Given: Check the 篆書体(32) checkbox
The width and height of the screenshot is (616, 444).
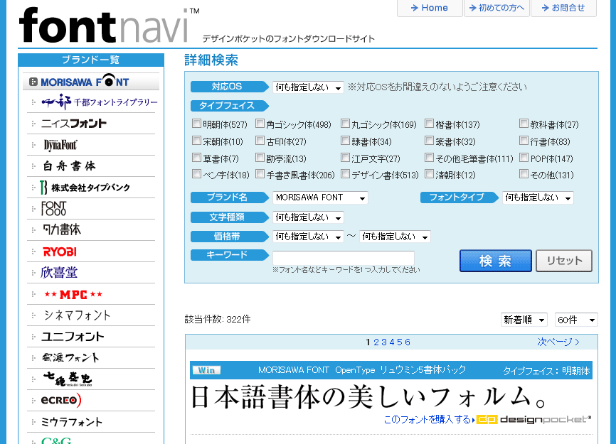Looking at the screenshot, I should [430, 141].
